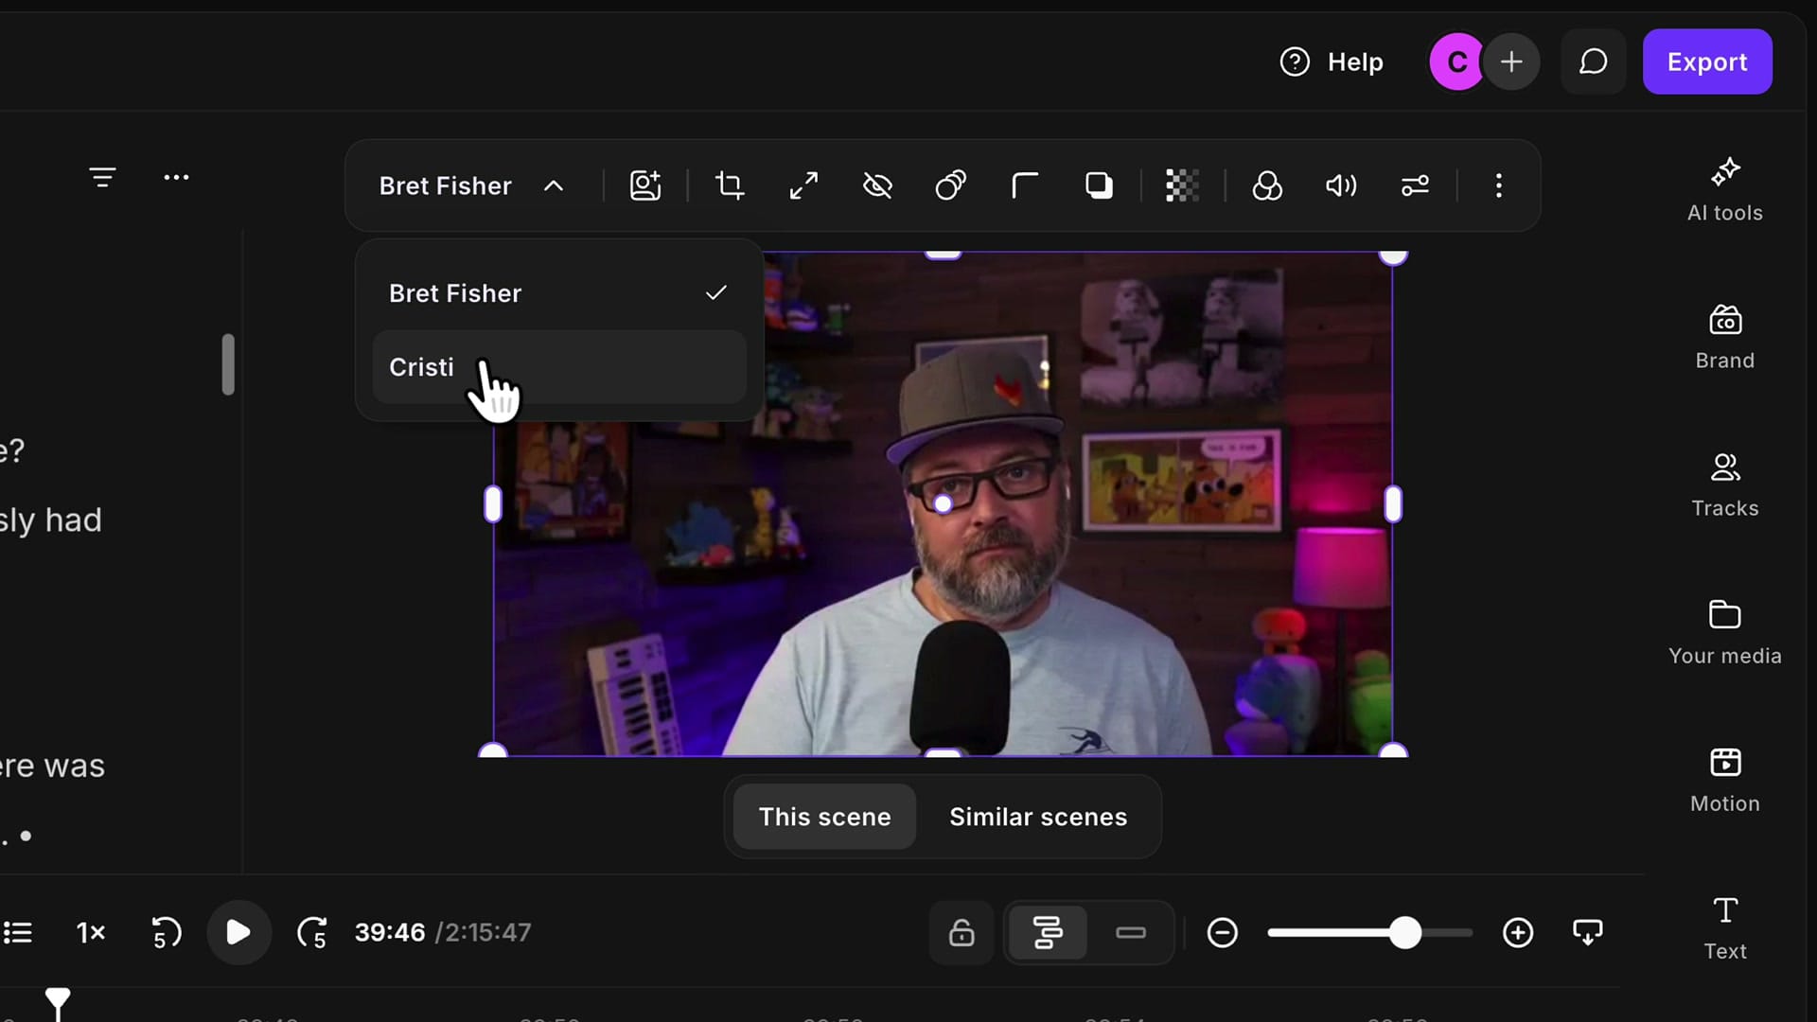1817x1022 pixels.
Task: Play the video
Action: tap(238, 932)
